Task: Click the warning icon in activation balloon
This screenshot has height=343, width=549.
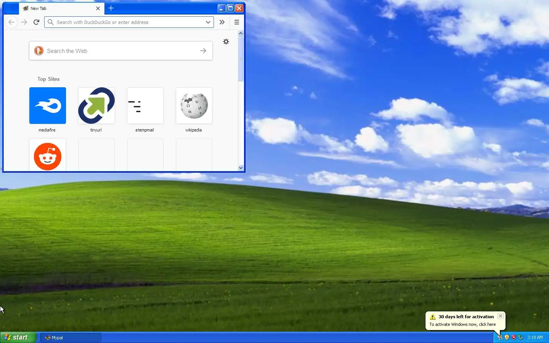Action: [432, 317]
